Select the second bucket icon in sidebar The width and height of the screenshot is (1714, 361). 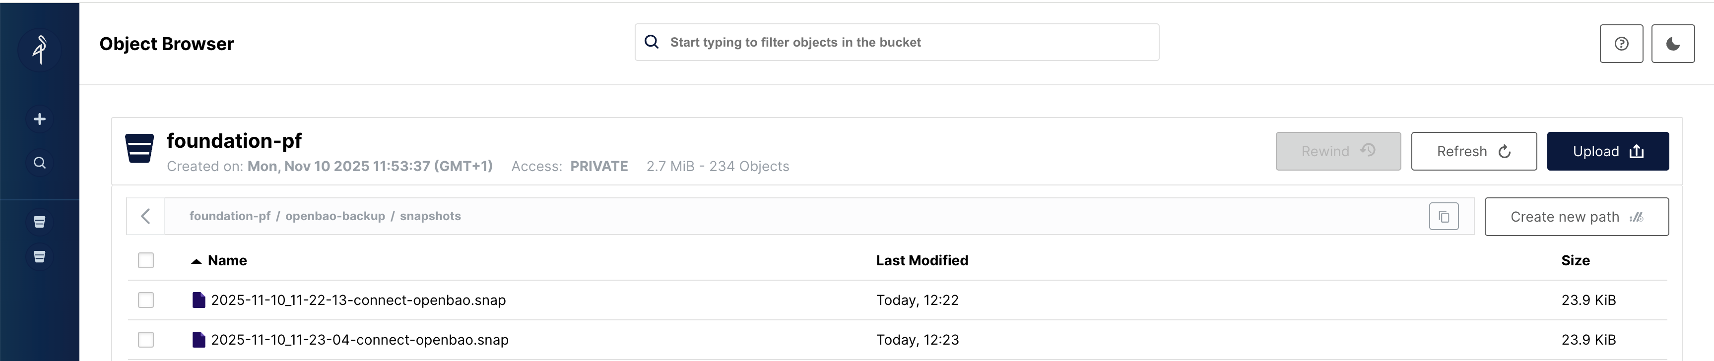(40, 256)
